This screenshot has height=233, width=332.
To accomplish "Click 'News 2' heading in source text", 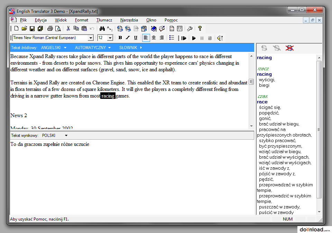I will (x=19, y=115).
